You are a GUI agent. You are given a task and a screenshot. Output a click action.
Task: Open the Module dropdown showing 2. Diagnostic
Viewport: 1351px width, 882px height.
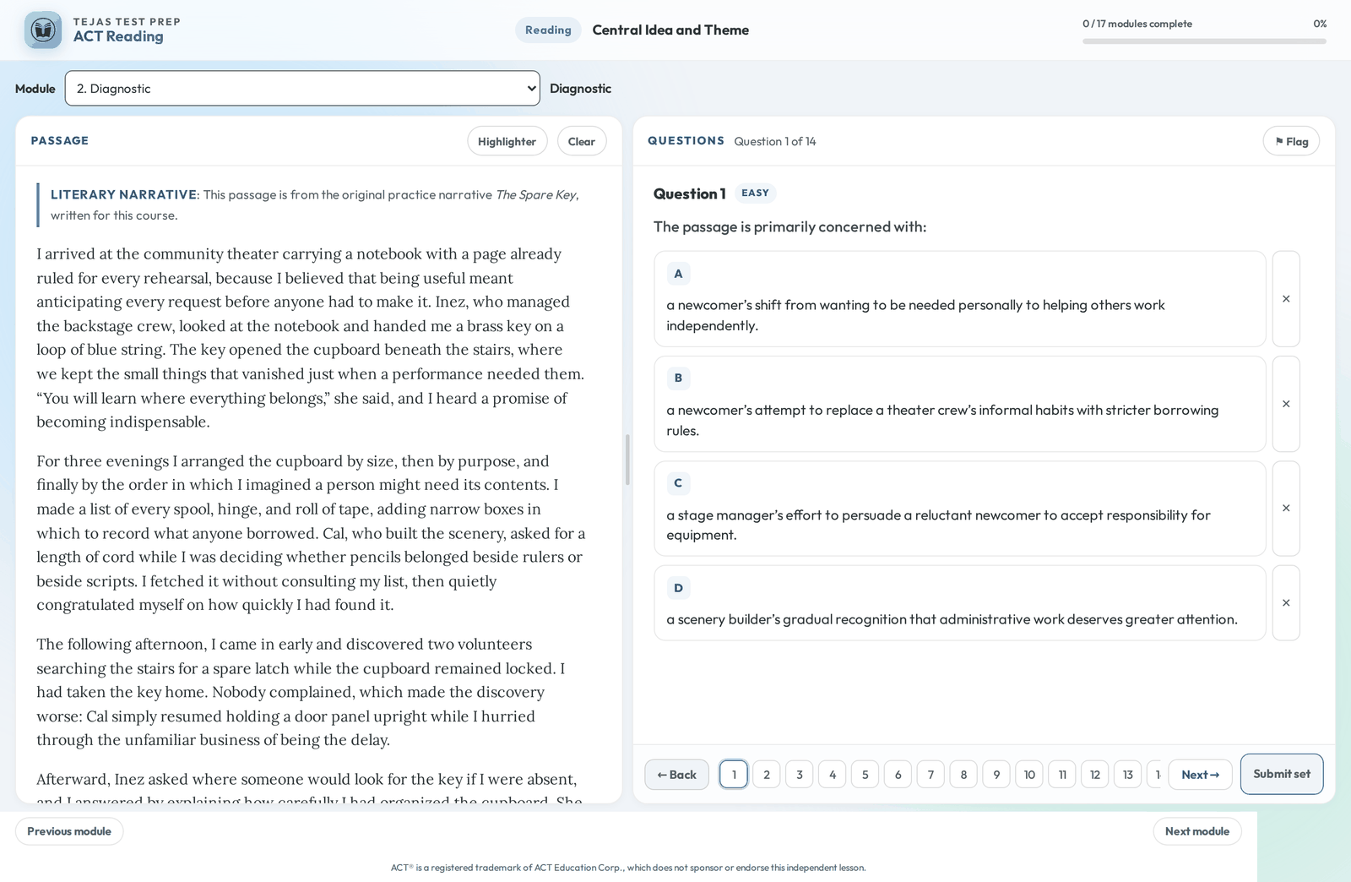coord(302,89)
